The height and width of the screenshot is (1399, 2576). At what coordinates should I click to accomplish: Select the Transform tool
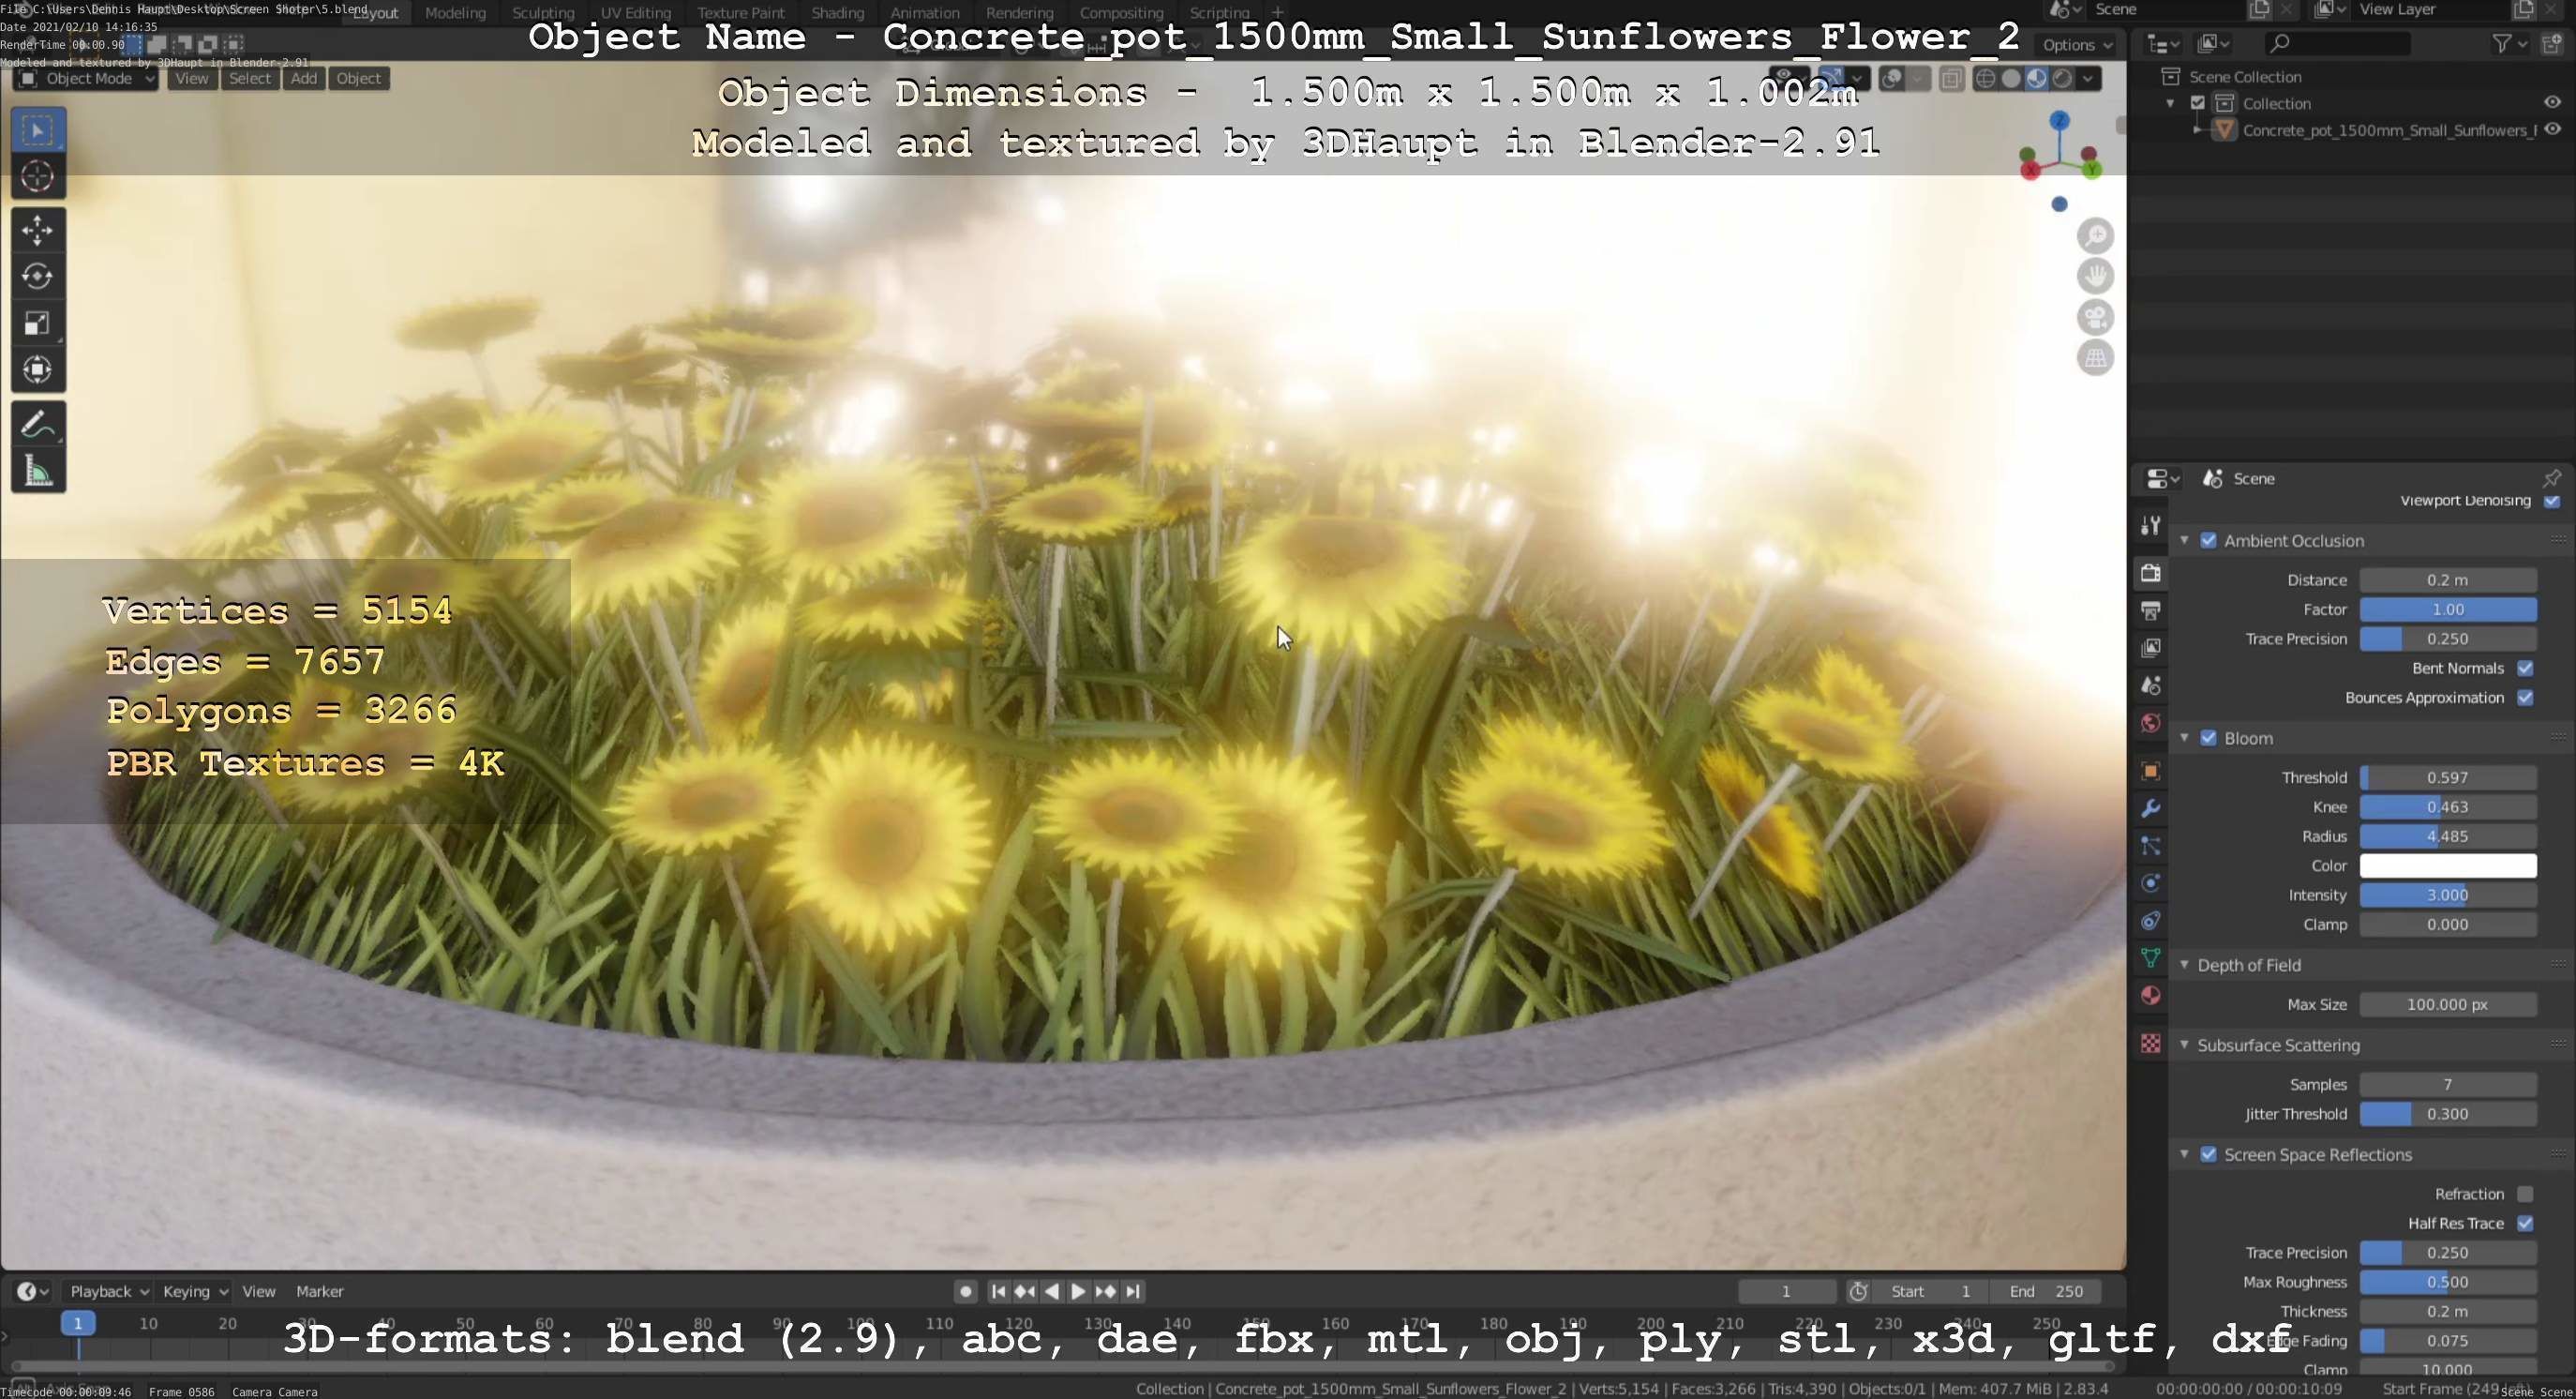click(x=38, y=370)
